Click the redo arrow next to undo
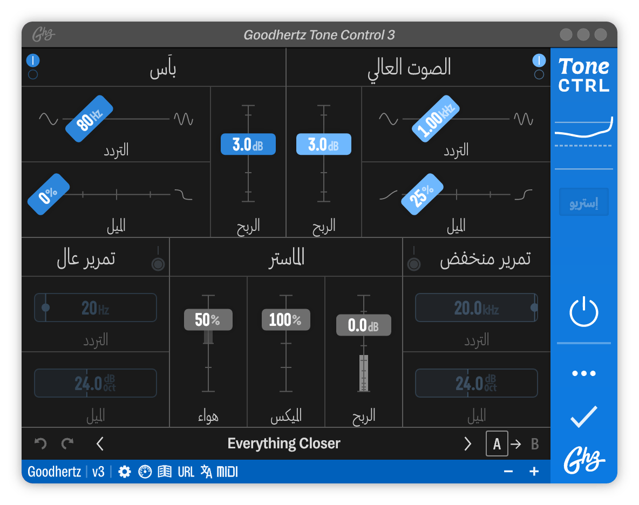 click(x=67, y=443)
